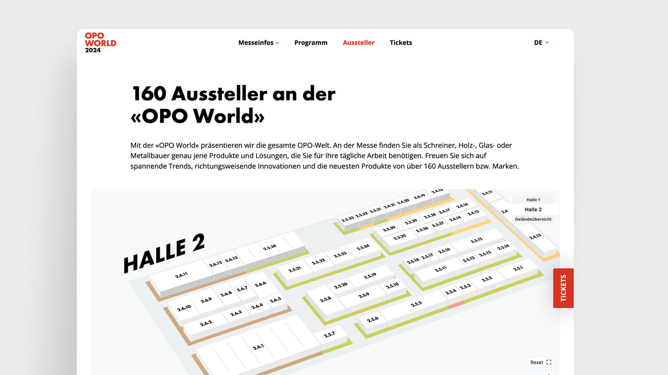The width and height of the screenshot is (668, 375).
Task: Select booth 2.6.11 on the map
Action: coord(181,276)
